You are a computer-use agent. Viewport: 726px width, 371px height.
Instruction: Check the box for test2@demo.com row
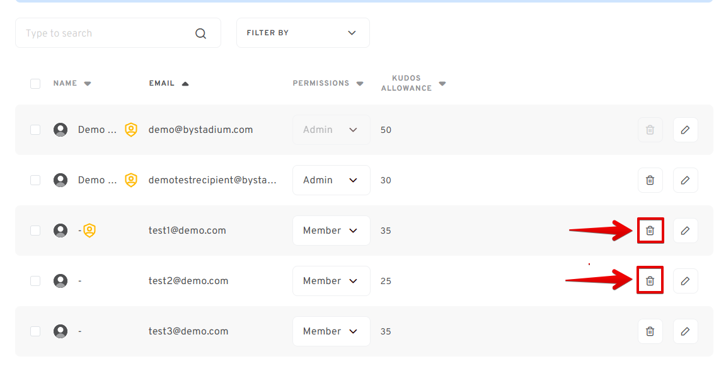pyautogui.click(x=35, y=281)
